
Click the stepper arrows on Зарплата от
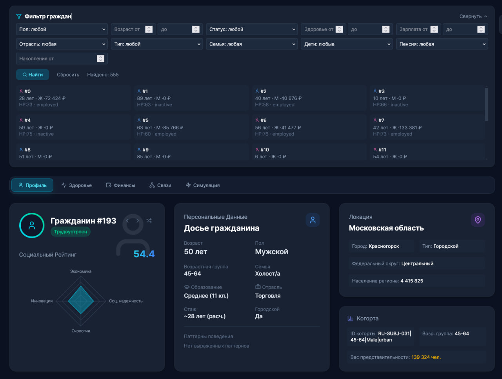tap(434, 29)
